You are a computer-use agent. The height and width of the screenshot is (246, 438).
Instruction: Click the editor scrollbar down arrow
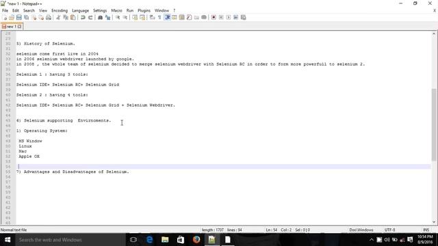pyautogui.click(x=434, y=222)
